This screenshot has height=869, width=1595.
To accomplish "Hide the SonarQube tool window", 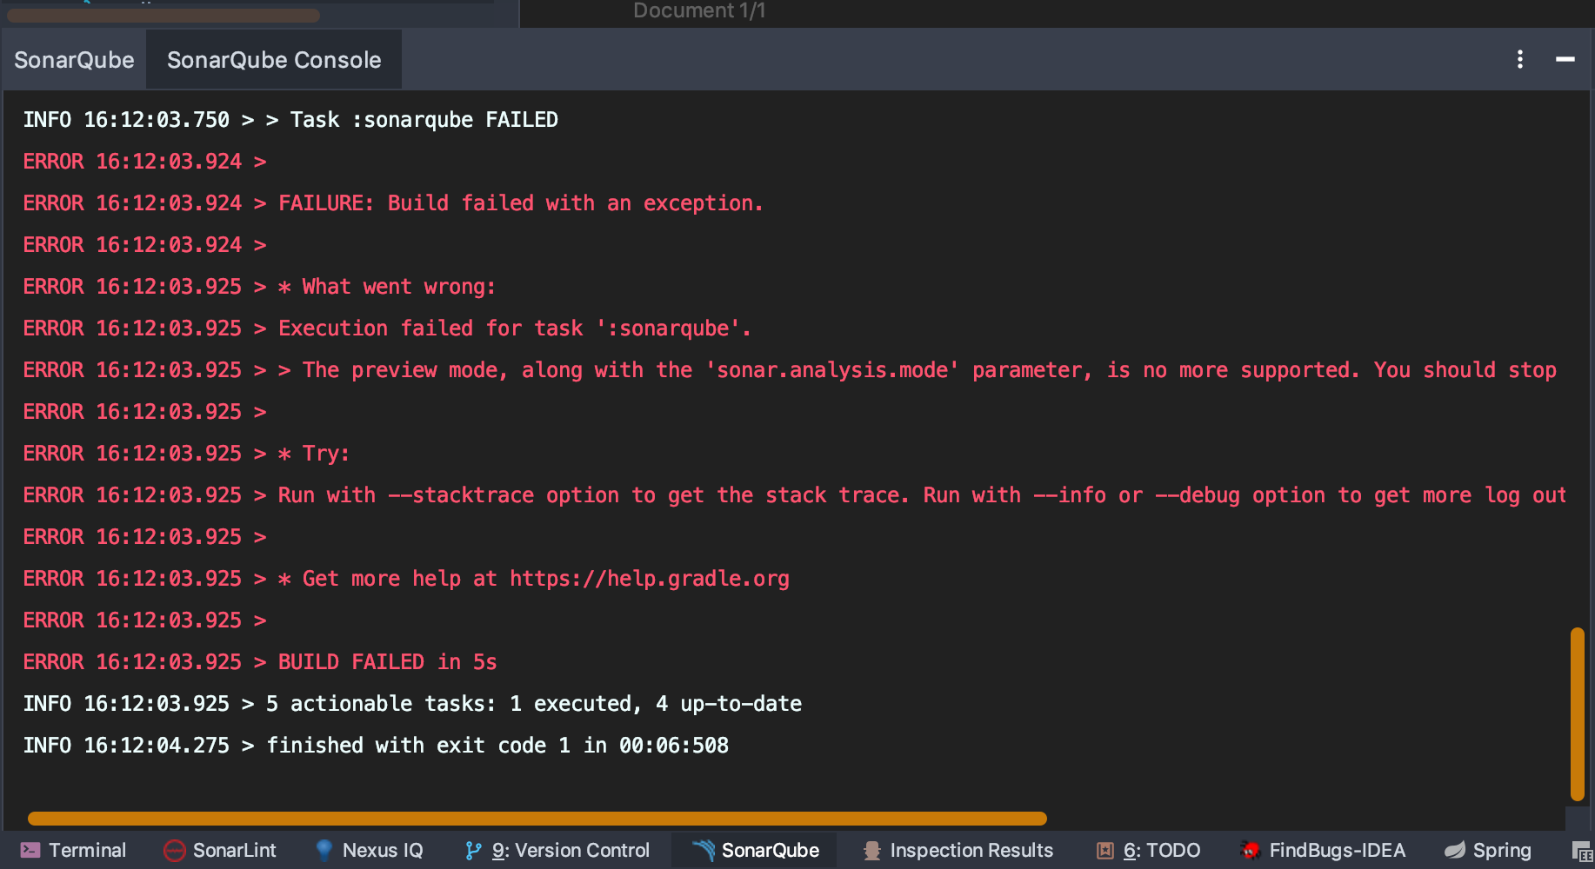I will [1565, 59].
